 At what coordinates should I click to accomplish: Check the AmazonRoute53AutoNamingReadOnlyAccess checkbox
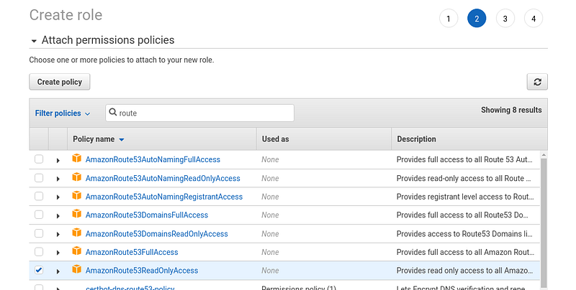[x=39, y=178]
